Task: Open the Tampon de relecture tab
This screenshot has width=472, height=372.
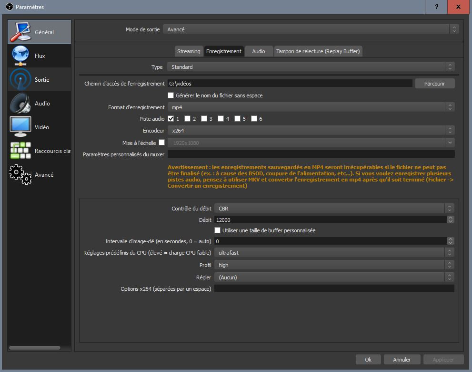Action: pos(318,51)
